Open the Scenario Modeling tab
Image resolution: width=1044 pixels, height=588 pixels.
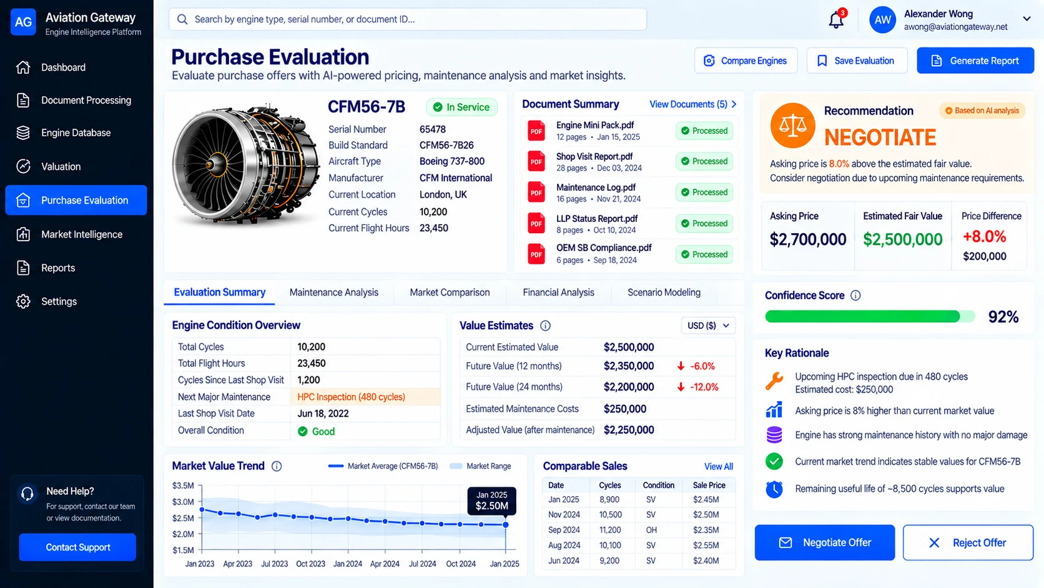664,292
